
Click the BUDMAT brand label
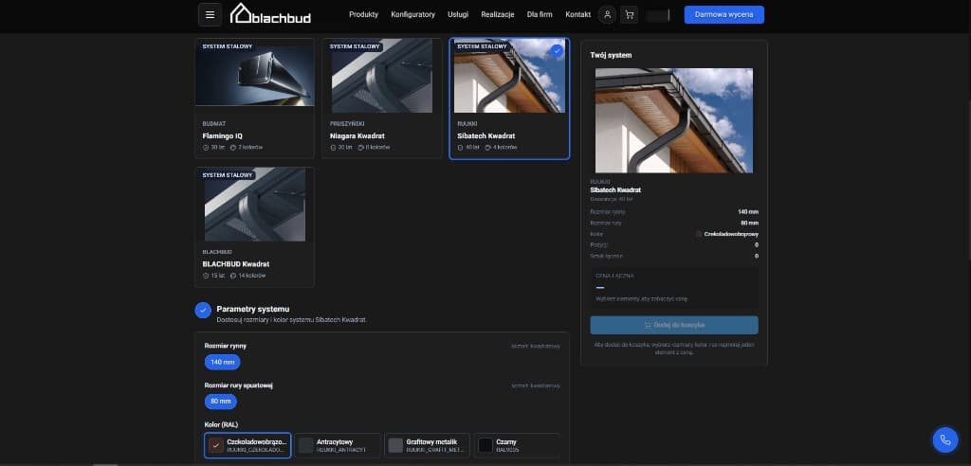tap(213, 124)
